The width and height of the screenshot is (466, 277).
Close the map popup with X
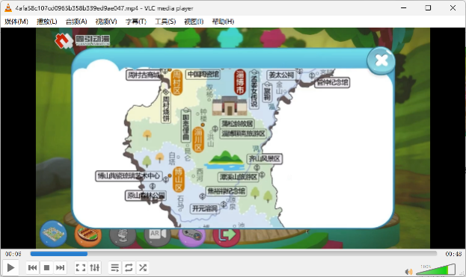(x=381, y=60)
